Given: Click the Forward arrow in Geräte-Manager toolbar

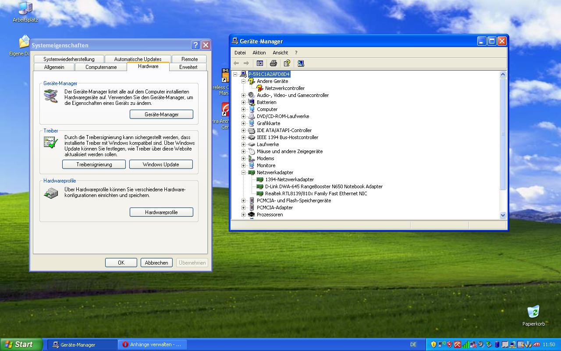Looking at the screenshot, I should (x=246, y=63).
